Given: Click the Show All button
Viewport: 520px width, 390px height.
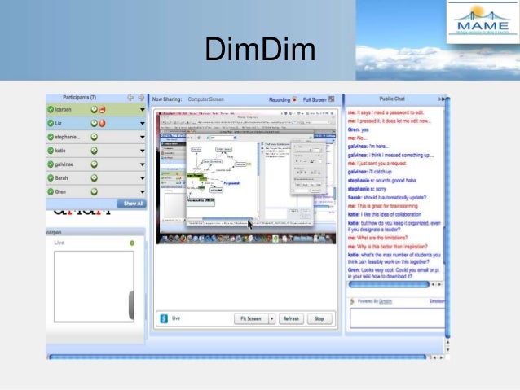Looking at the screenshot, I should [x=132, y=204].
